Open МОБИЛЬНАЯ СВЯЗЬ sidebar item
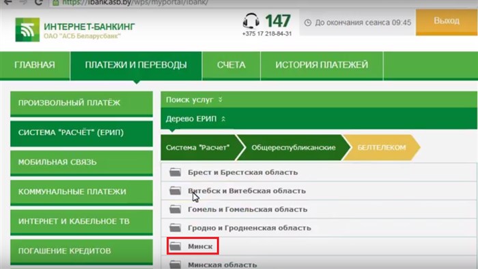Image resolution: width=478 pixels, height=269 pixels. (x=81, y=163)
